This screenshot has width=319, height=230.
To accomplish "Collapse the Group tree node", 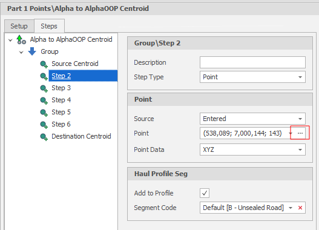I will (21, 53).
